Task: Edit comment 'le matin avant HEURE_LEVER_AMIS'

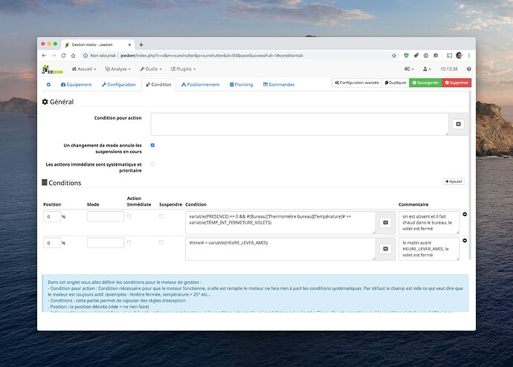Action: pyautogui.click(x=428, y=249)
